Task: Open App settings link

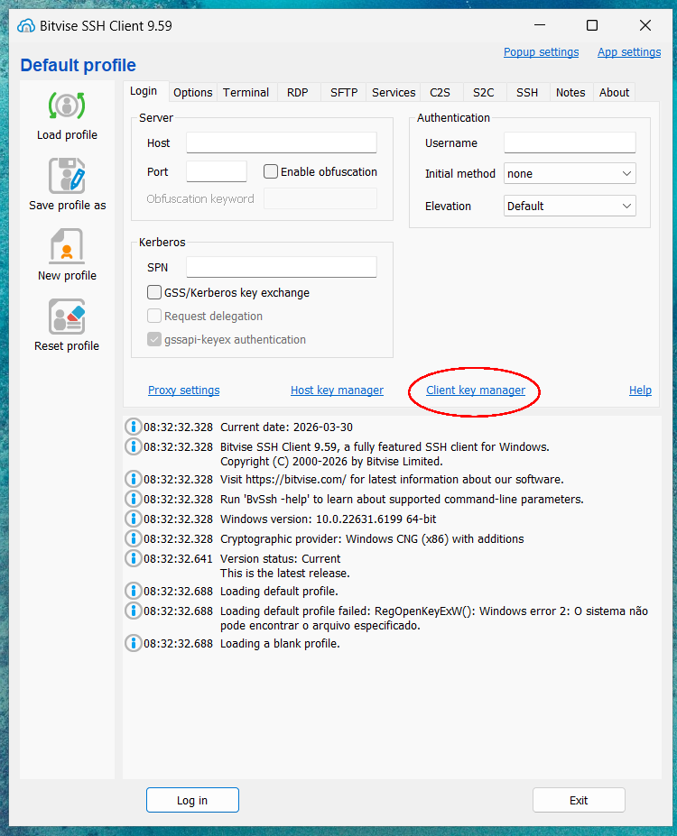Action: point(629,52)
